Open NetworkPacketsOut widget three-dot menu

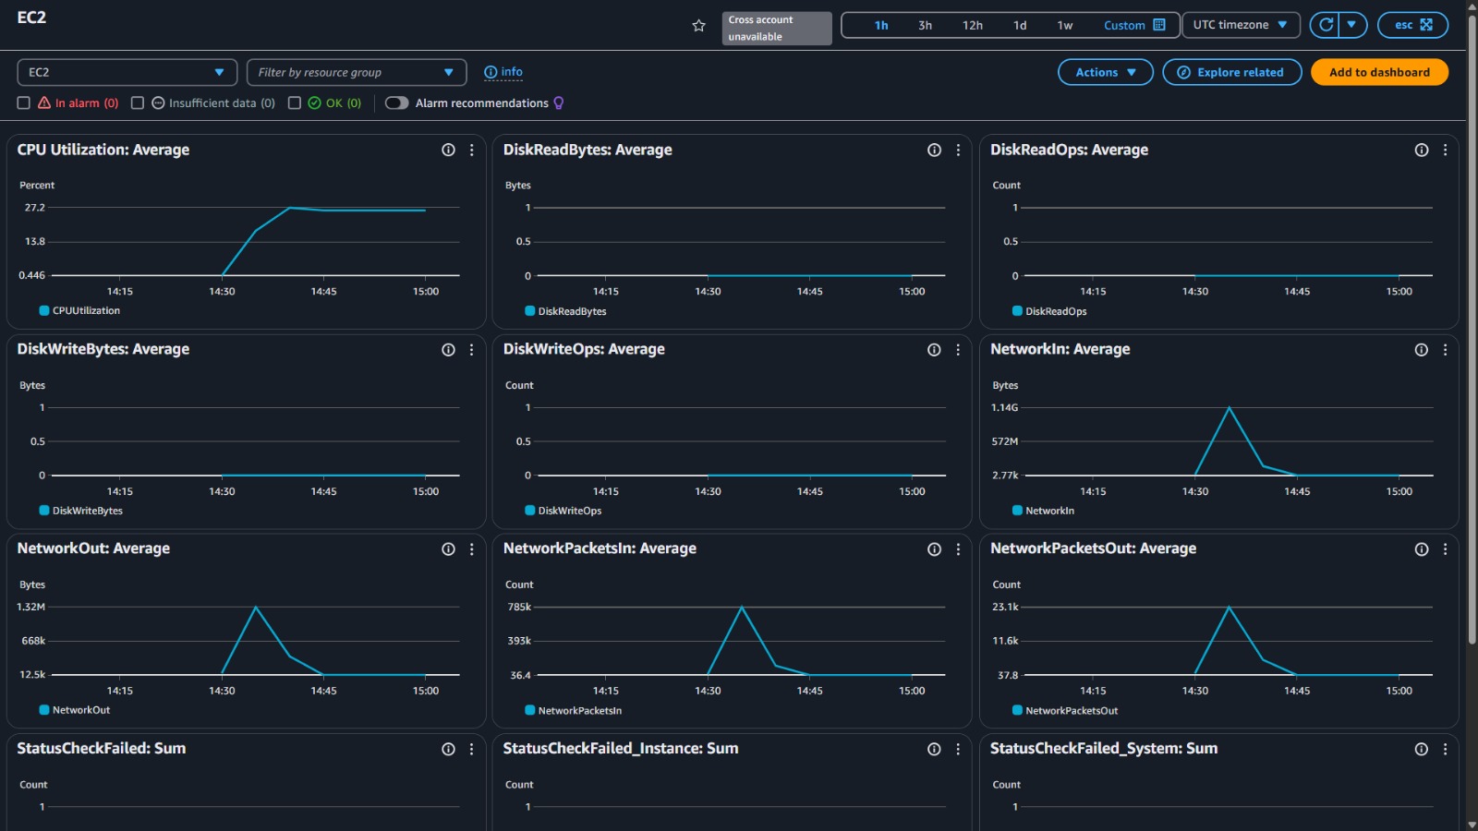[x=1445, y=549]
